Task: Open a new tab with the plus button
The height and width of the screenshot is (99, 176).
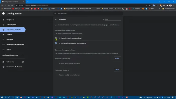Action: click(x=28, y=2)
